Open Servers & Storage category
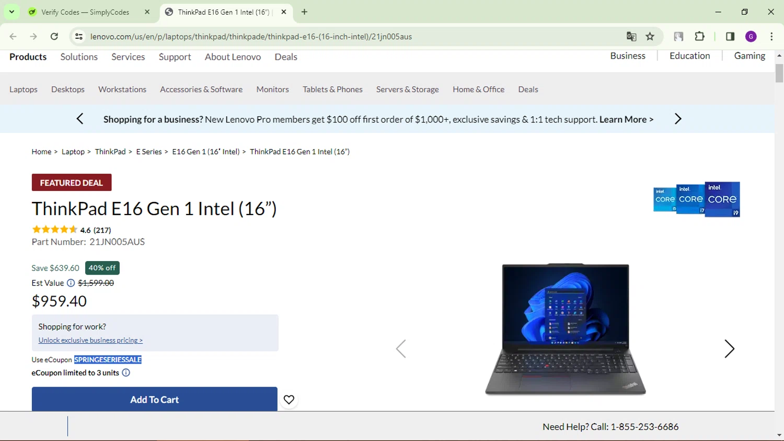 point(408,89)
